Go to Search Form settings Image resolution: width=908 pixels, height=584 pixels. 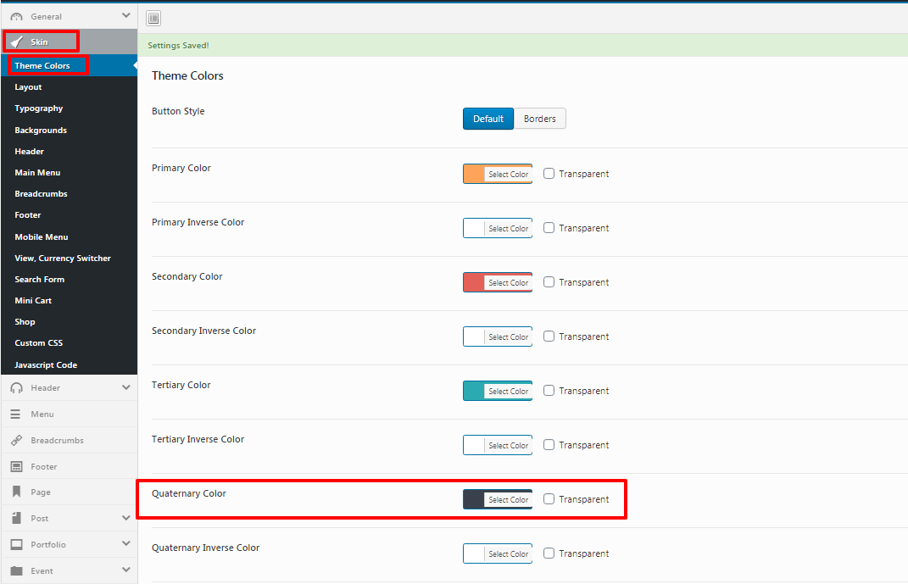(x=69, y=279)
